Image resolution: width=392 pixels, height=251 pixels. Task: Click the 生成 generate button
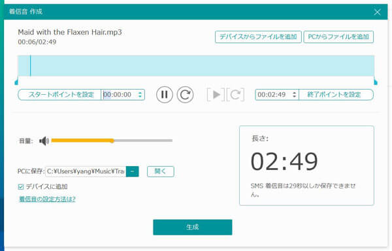(x=193, y=227)
